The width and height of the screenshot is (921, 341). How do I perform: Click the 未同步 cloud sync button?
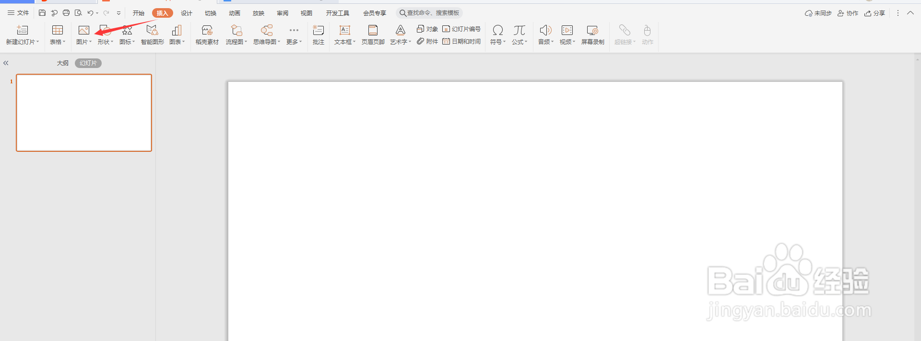[x=818, y=13]
